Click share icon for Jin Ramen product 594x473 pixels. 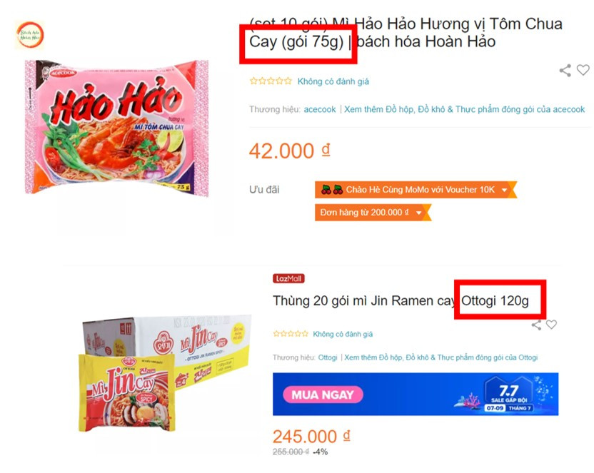click(536, 325)
